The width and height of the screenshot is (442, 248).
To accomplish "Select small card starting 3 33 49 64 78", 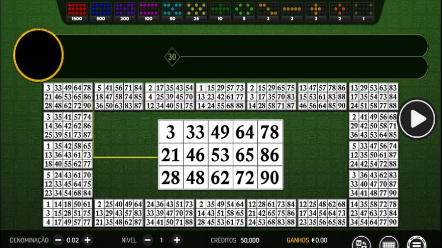I will (x=68, y=97).
